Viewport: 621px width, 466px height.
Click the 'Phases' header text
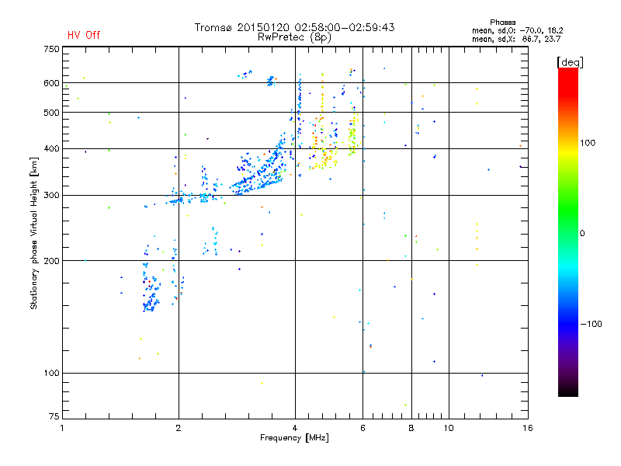click(502, 23)
